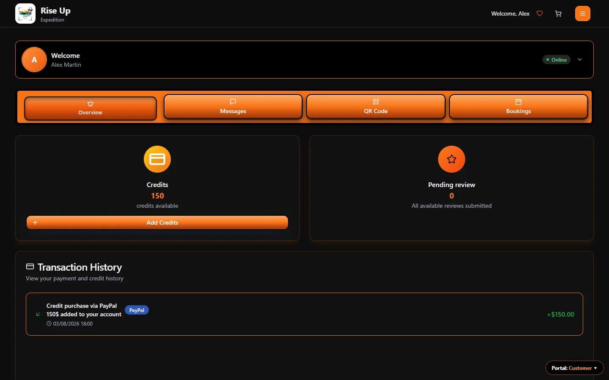The width and height of the screenshot is (609, 380).
Task: Click "View your payment and credit history" text
Action: click(x=74, y=278)
